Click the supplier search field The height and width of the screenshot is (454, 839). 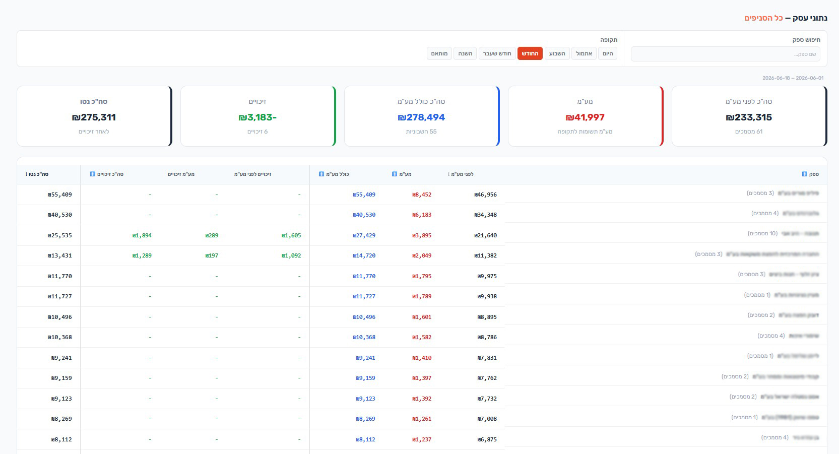click(726, 54)
